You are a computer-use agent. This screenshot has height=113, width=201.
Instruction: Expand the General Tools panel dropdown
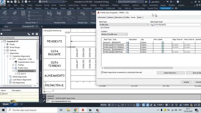[x=31, y=23]
